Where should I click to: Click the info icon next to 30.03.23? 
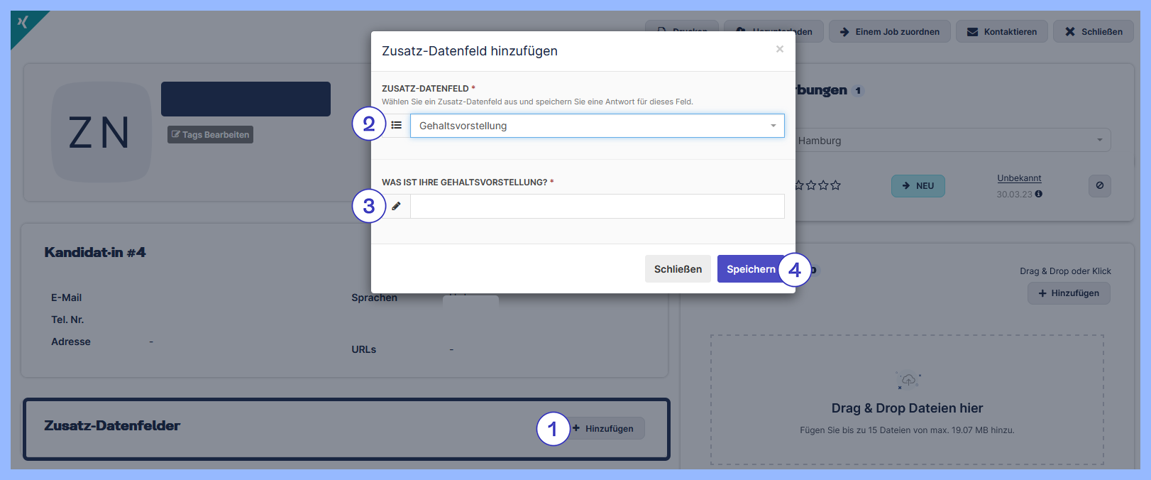(x=1039, y=194)
